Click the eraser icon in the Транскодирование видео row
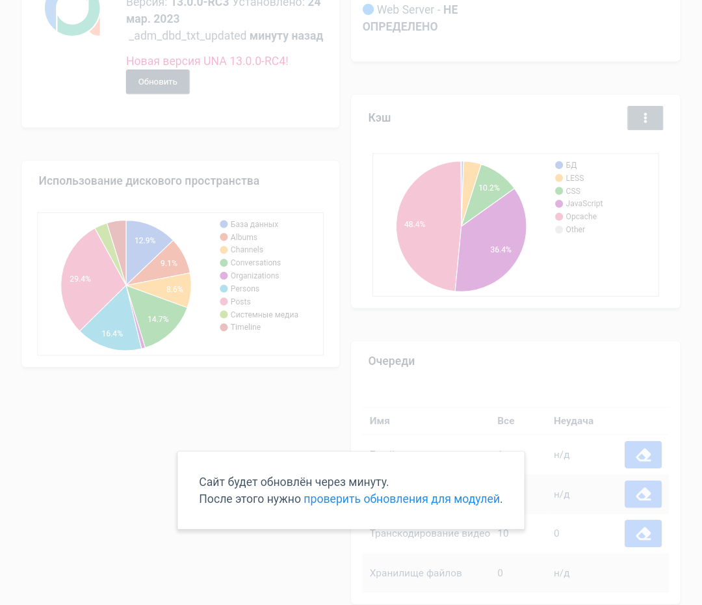Image resolution: width=702 pixels, height=605 pixels. pyautogui.click(x=643, y=533)
